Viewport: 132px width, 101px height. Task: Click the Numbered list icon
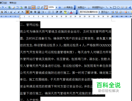[49, 12]
